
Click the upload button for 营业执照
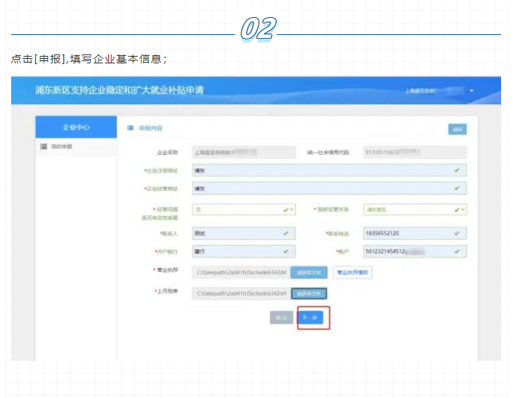[309, 273]
